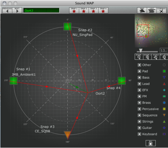Toggle the Brass category checkbox
The image size is (168, 148).
139,103
